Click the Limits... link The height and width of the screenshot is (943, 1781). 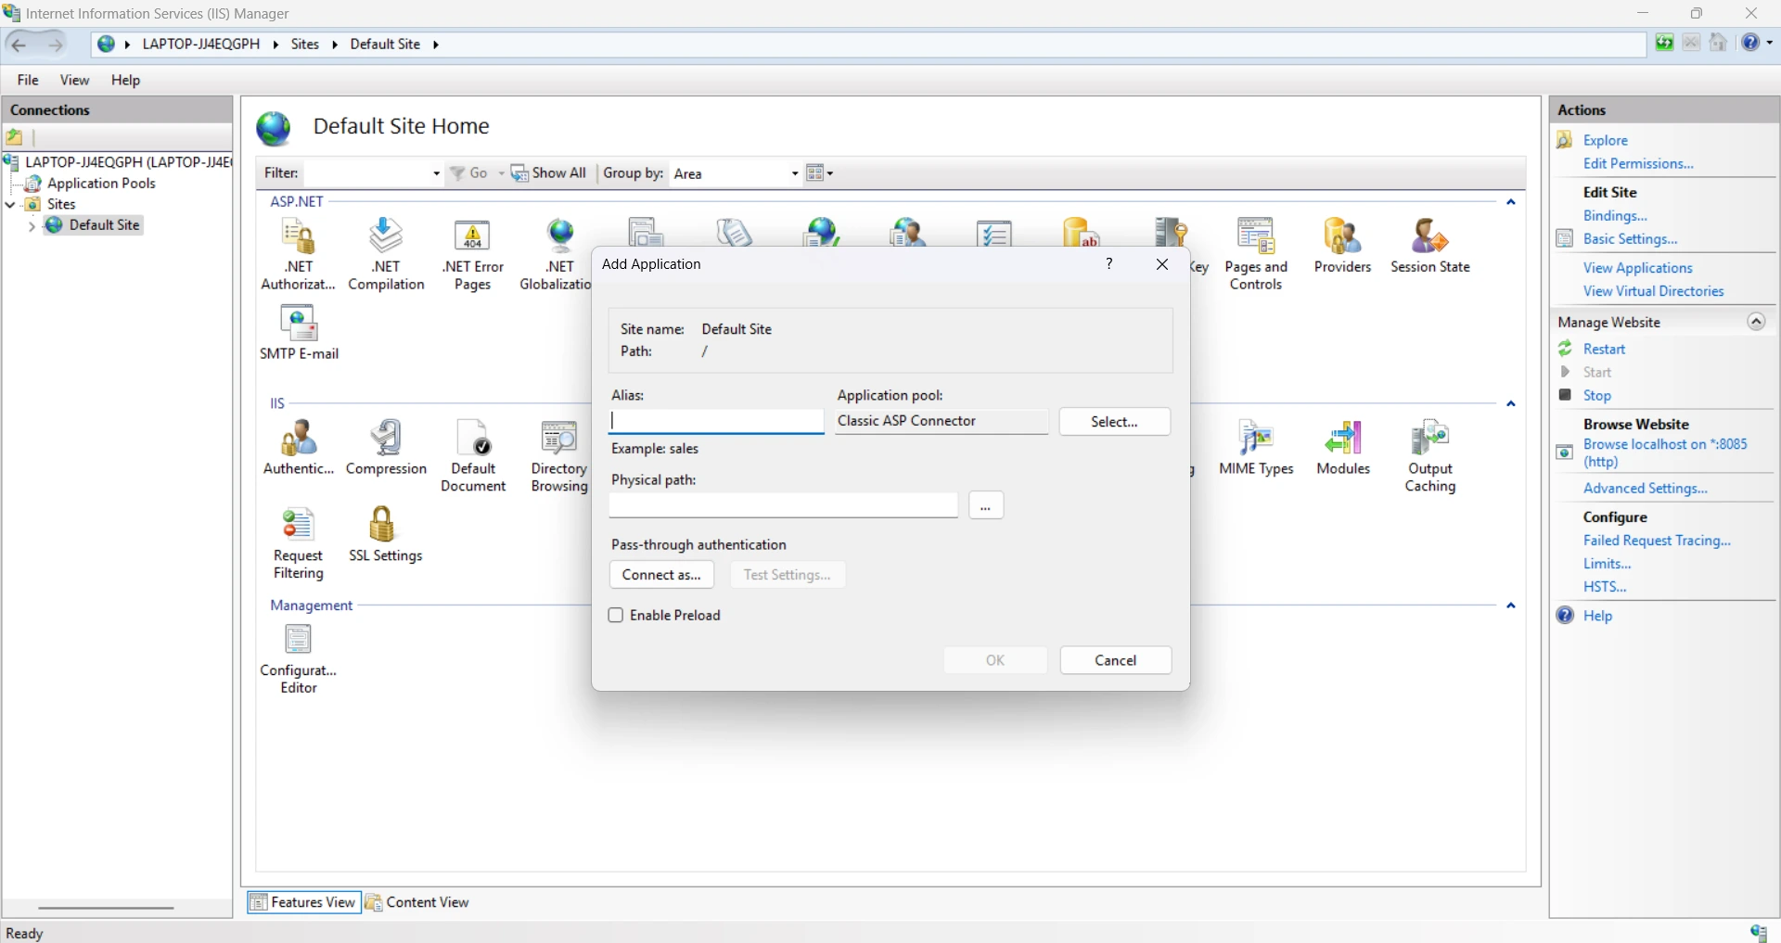(x=1607, y=564)
